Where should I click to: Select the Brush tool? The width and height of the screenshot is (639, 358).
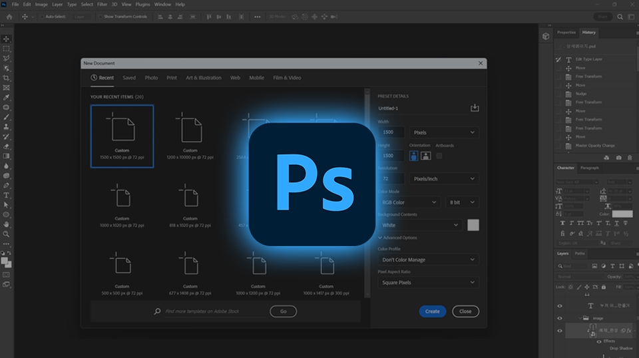pyautogui.click(x=6, y=117)
